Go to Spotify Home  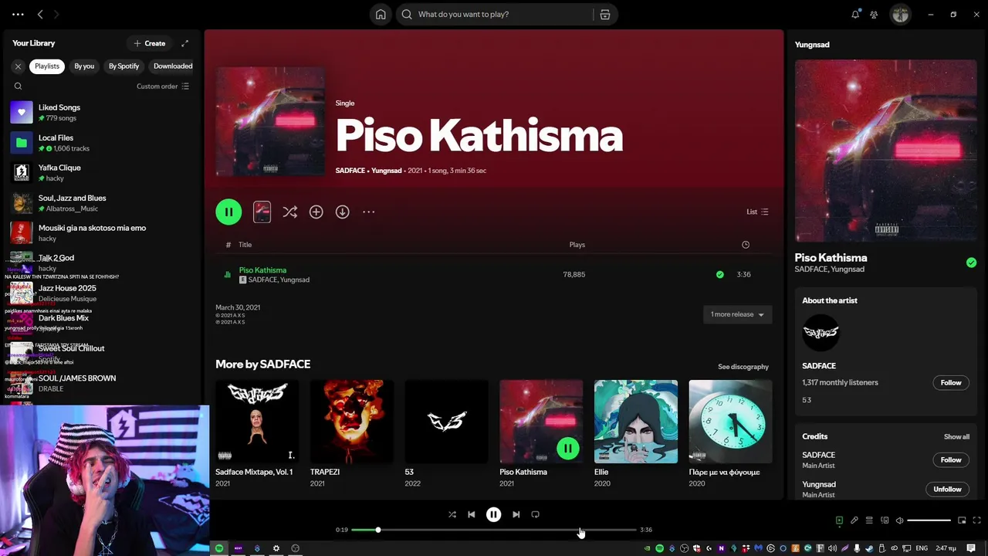[x=381, y=14]
